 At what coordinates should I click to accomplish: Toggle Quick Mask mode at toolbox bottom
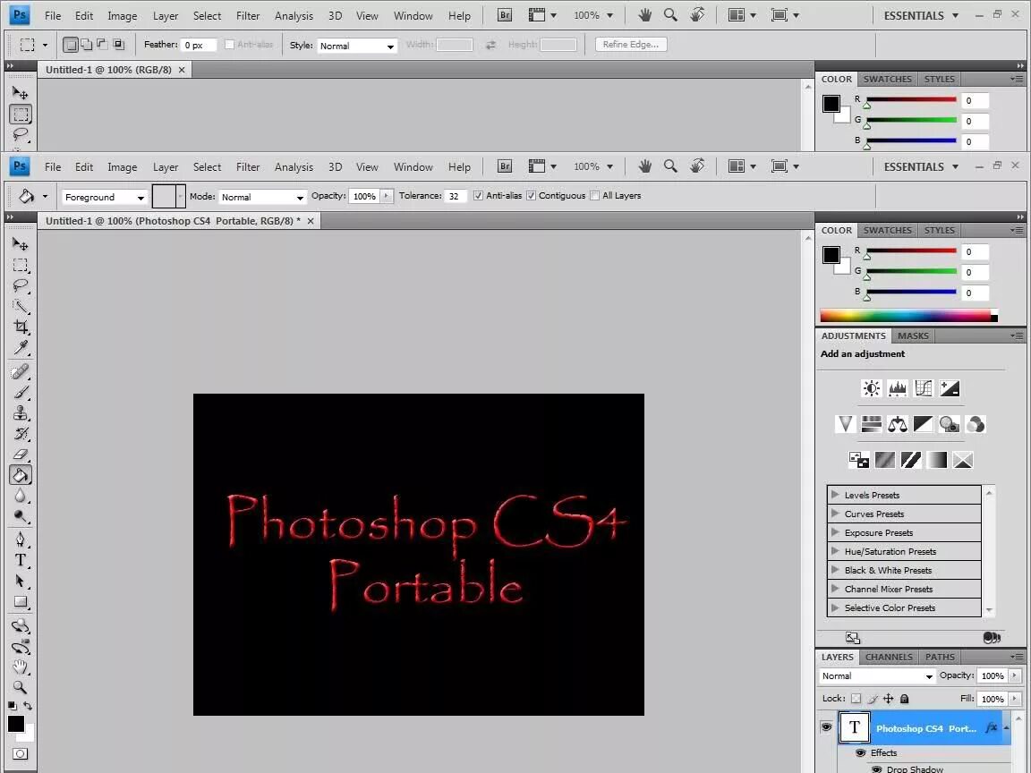21,754
